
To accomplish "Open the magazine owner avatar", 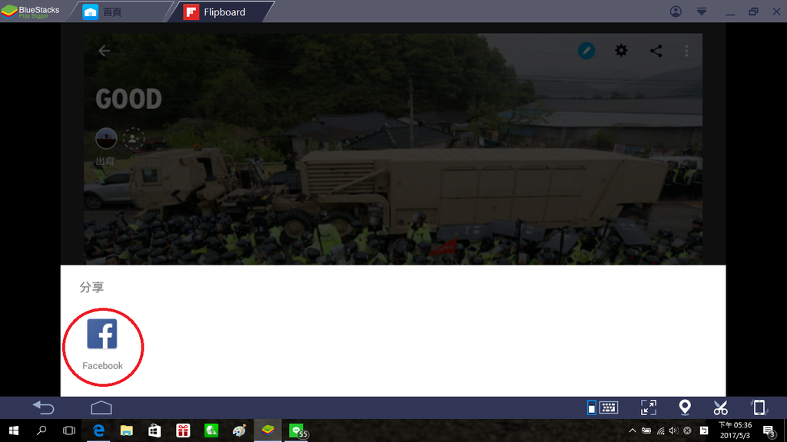I will click(106, 138).
